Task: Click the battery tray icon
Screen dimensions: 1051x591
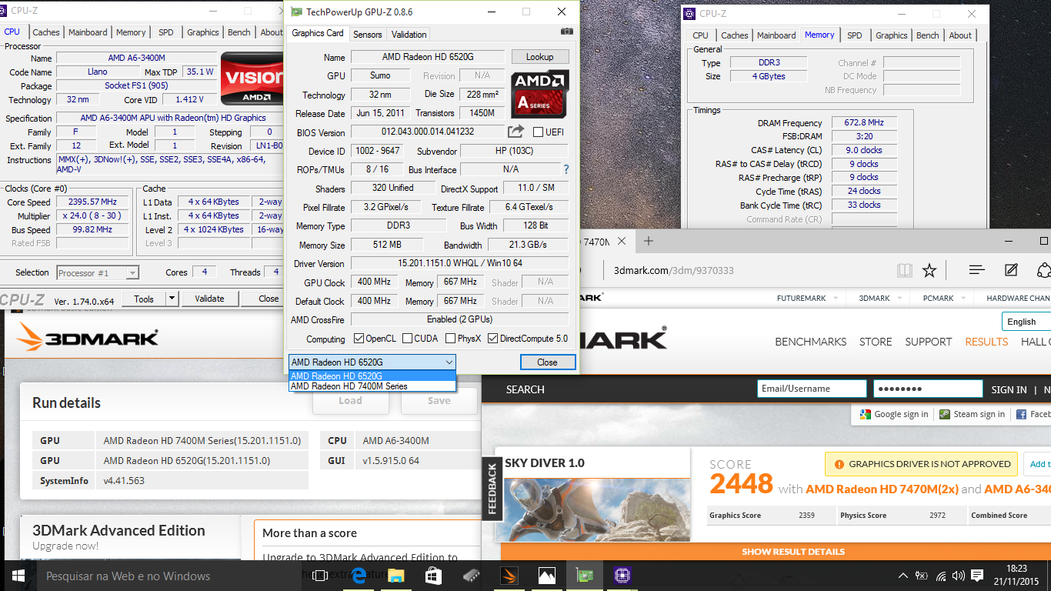Action: [x=922, y=576]
